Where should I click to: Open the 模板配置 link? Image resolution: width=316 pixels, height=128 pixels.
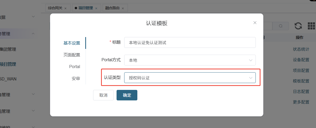(301, 81)
